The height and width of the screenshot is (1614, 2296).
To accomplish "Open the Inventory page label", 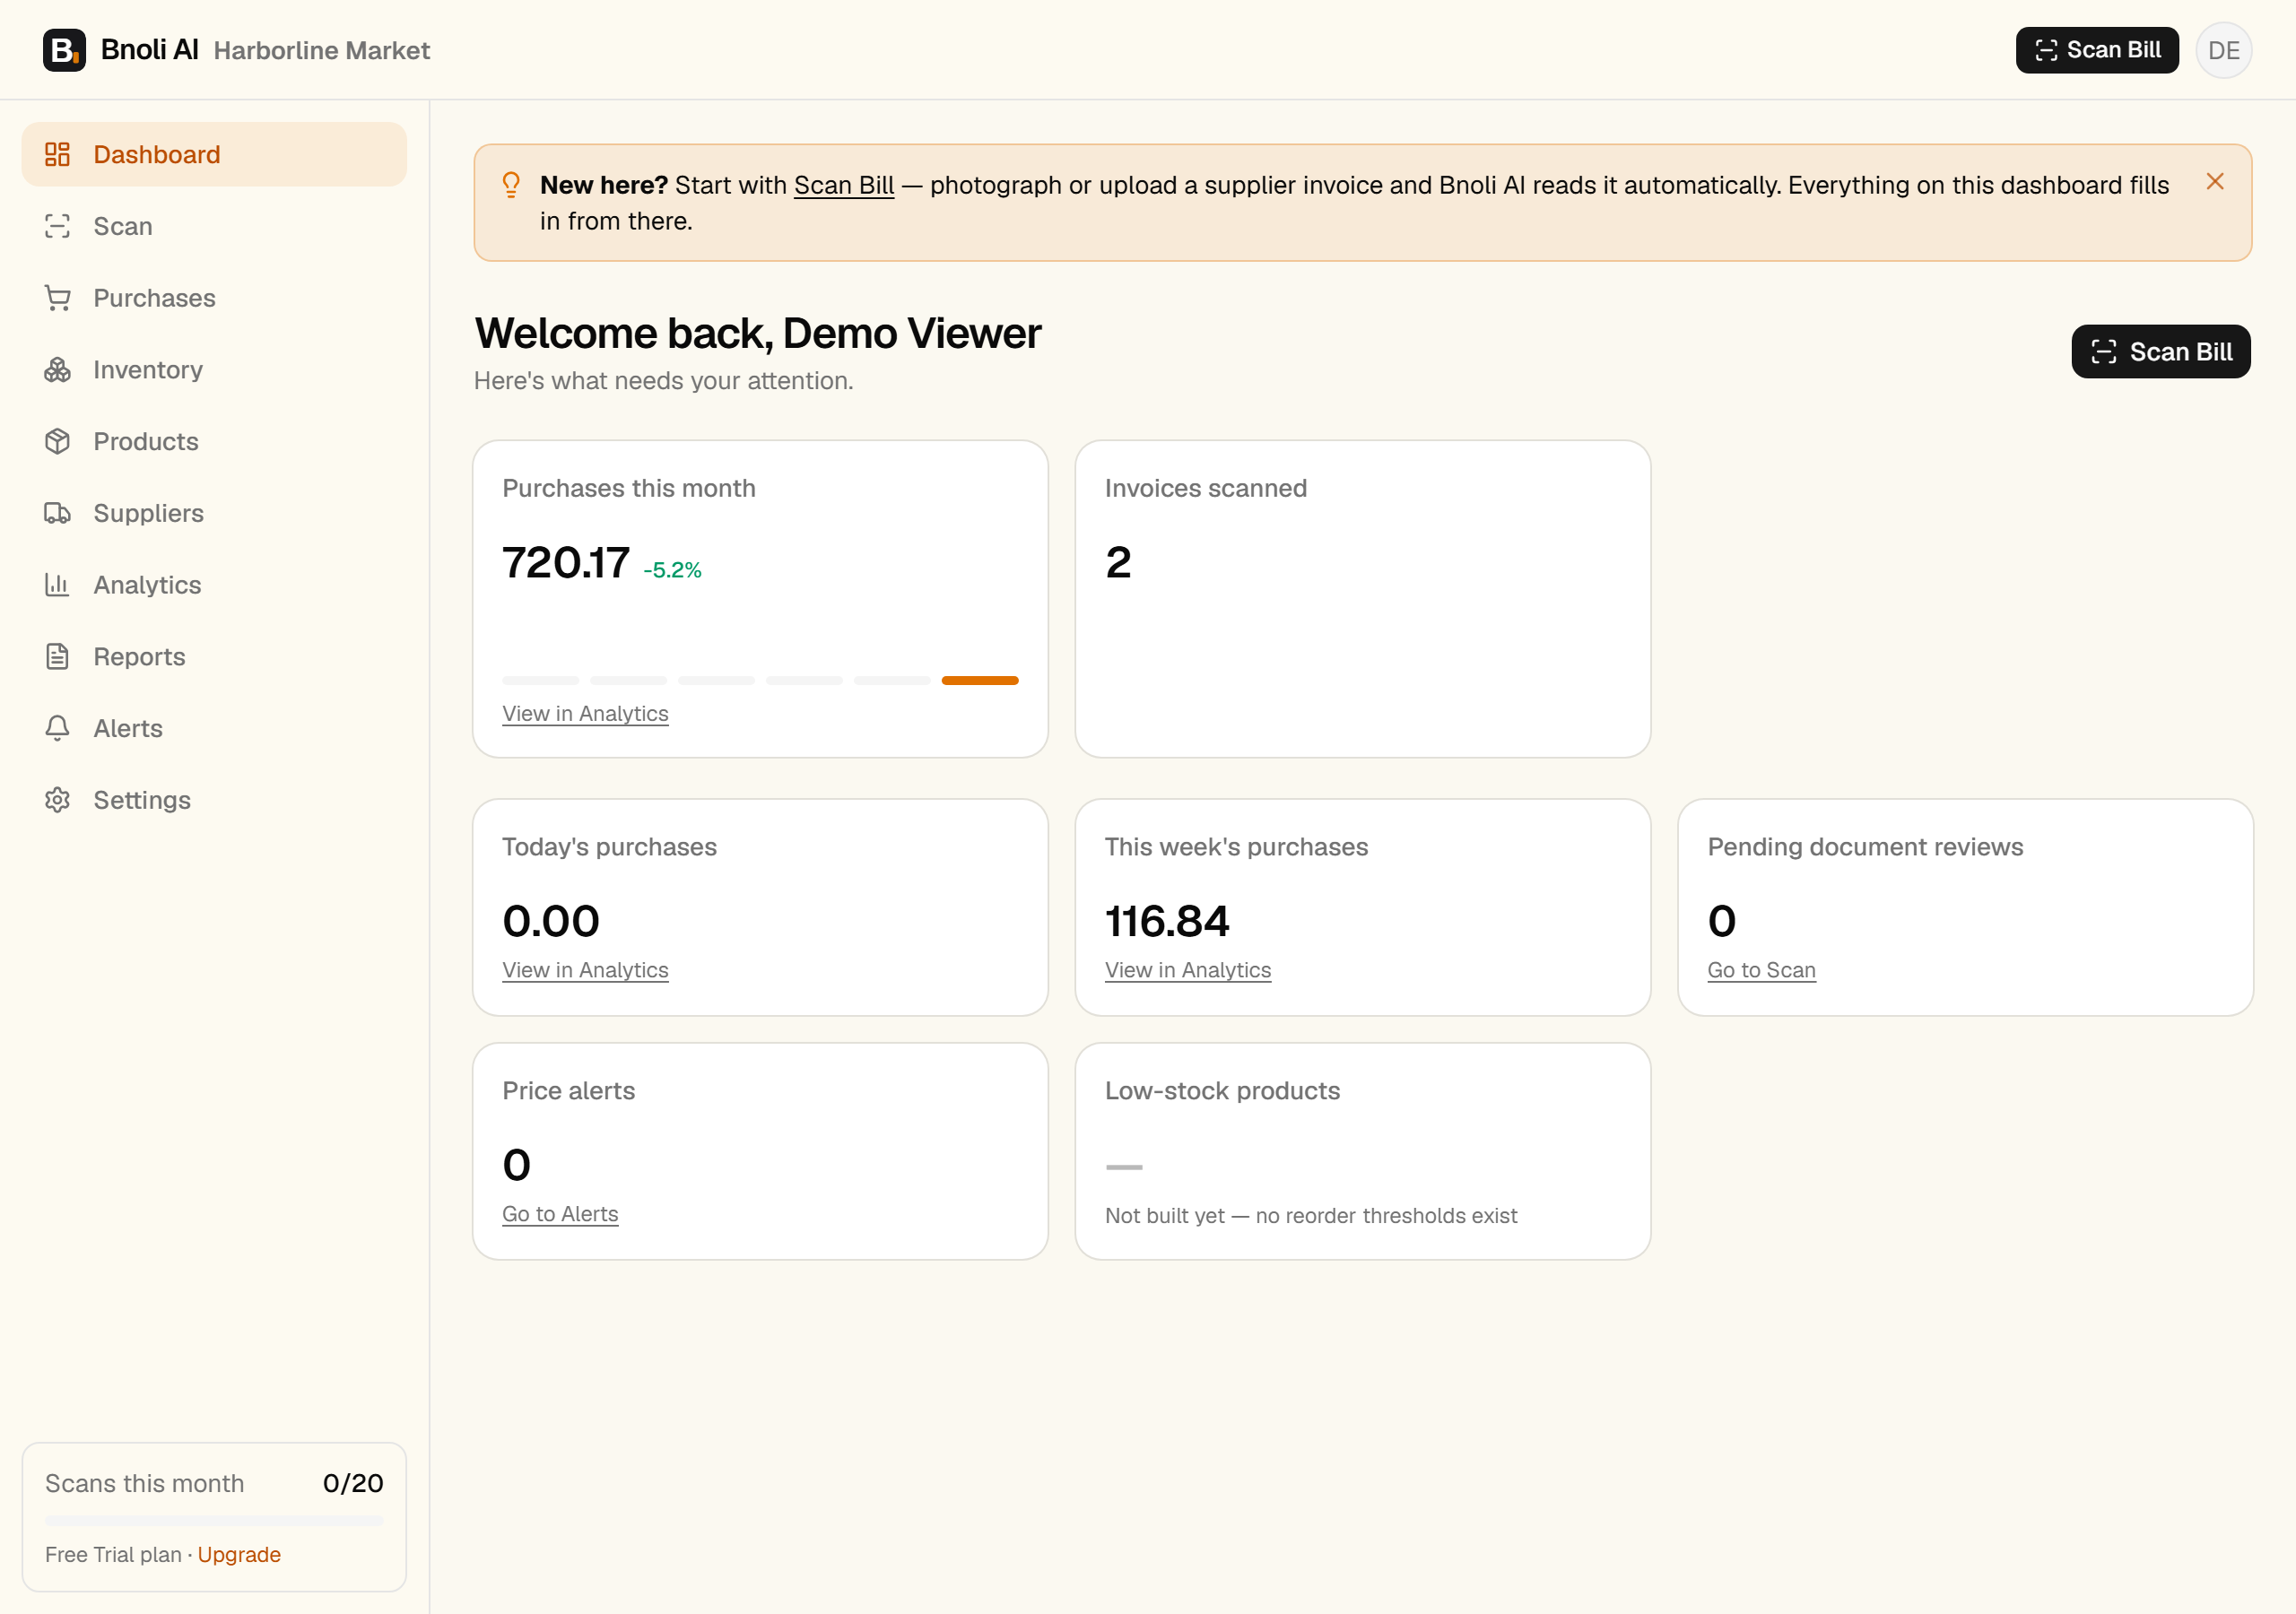I will (x=148, y=370).
